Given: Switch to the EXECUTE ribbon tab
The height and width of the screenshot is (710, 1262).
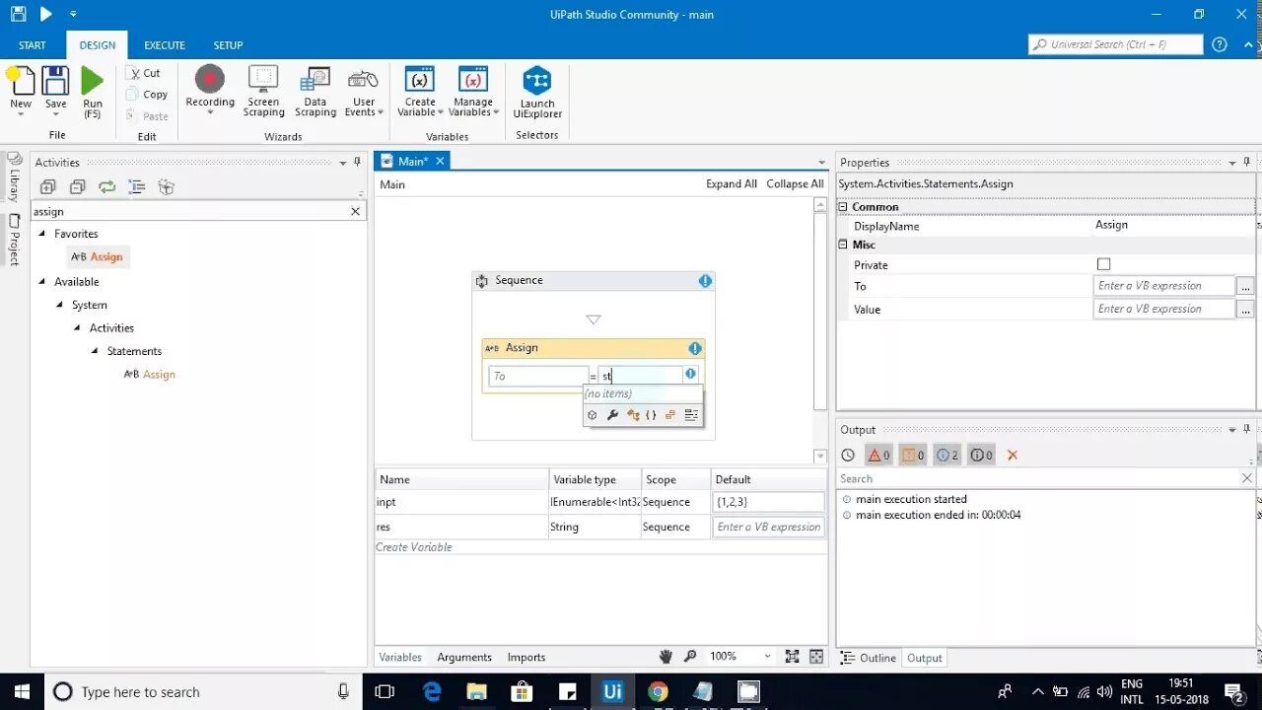Looking at the screenshot, I should (x=165, y=45).
